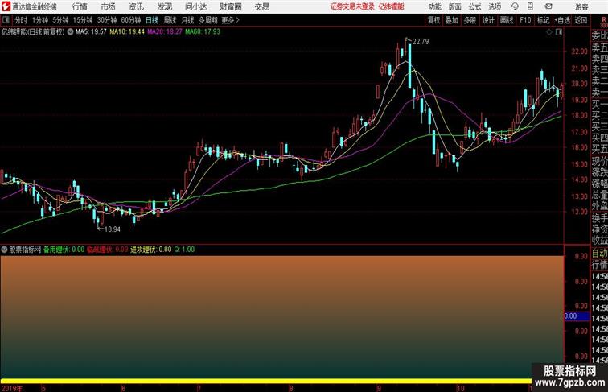Select the 日线 period tab

(x=152, y=20)
